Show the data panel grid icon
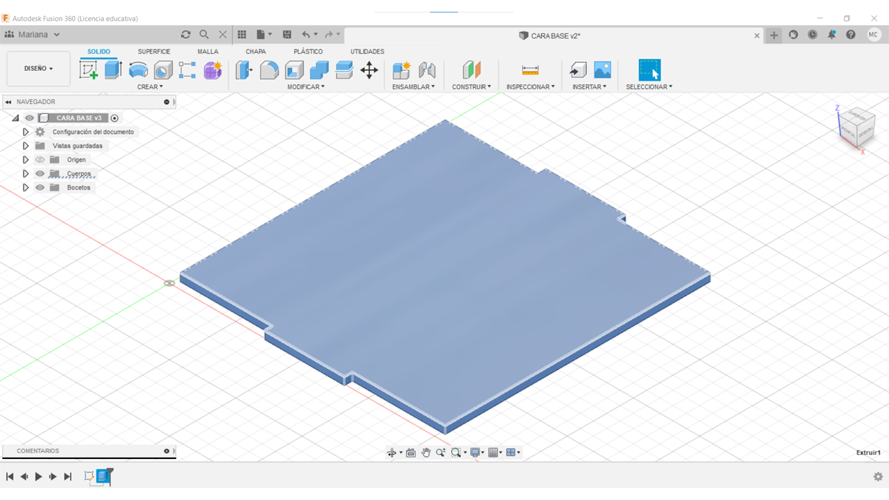Viewport: 889px width, 500px height. click(242, 35)
